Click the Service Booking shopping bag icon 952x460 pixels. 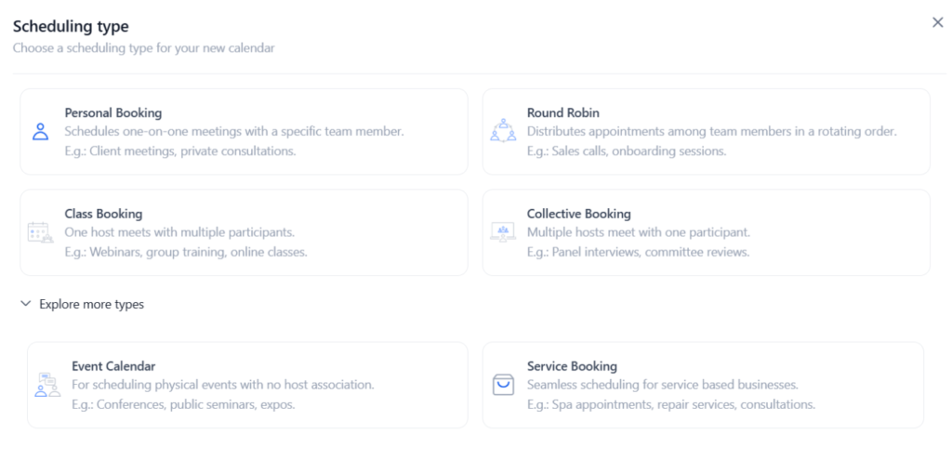(503, 385)
